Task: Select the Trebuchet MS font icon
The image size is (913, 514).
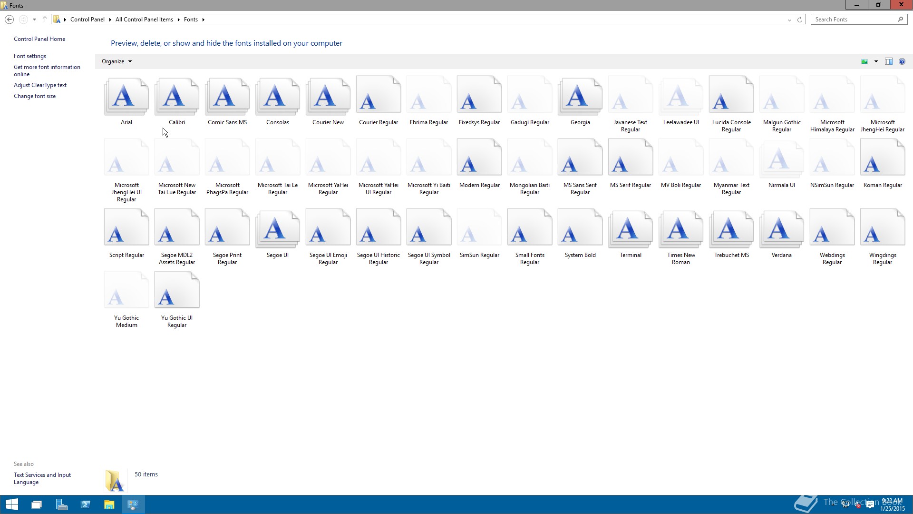Action: (731, 229)
